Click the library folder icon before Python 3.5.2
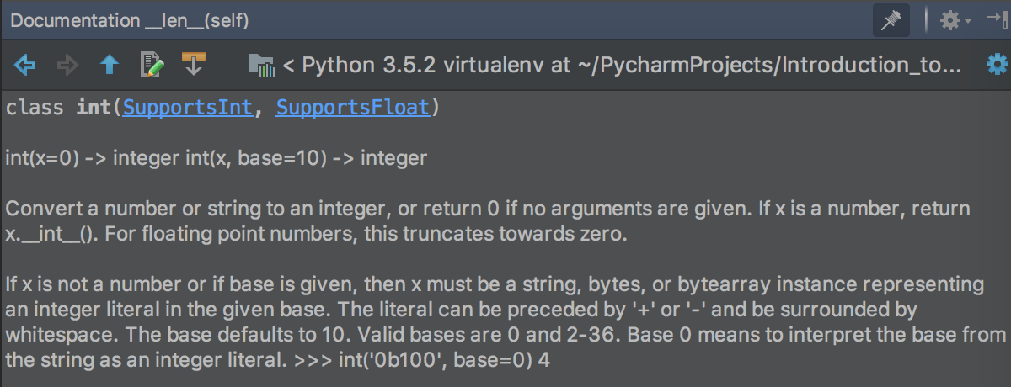The width and height of the screenshot is (1011, 387). [262, 66]
